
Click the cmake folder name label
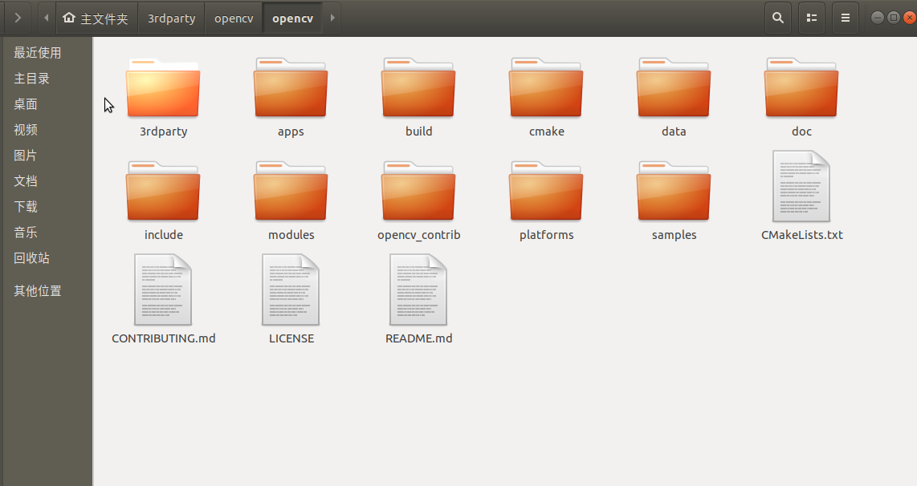click(x=546, y=132)
